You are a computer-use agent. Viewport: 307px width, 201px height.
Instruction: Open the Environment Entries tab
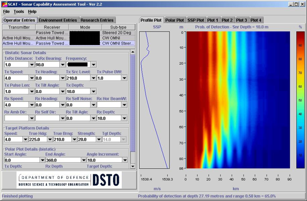[x=58, y=20]
